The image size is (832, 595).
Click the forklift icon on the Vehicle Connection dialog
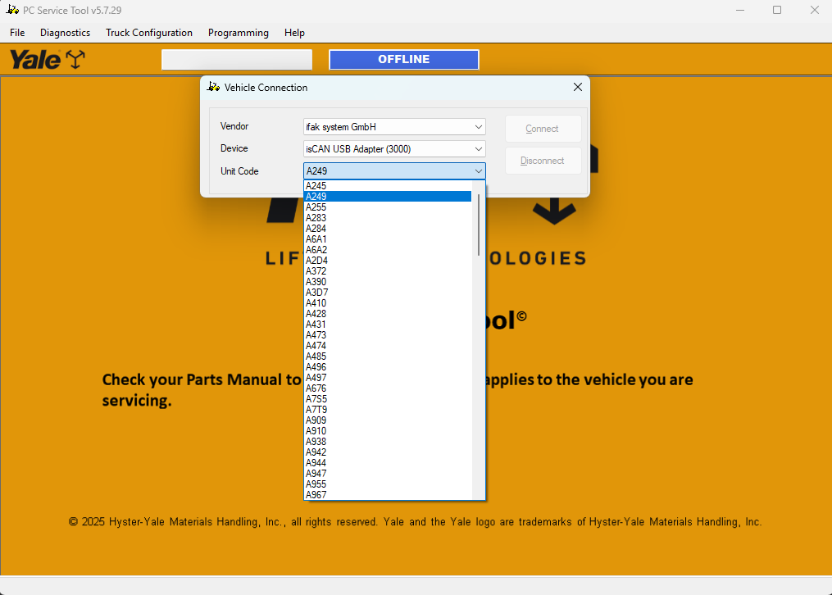point(213,87)
